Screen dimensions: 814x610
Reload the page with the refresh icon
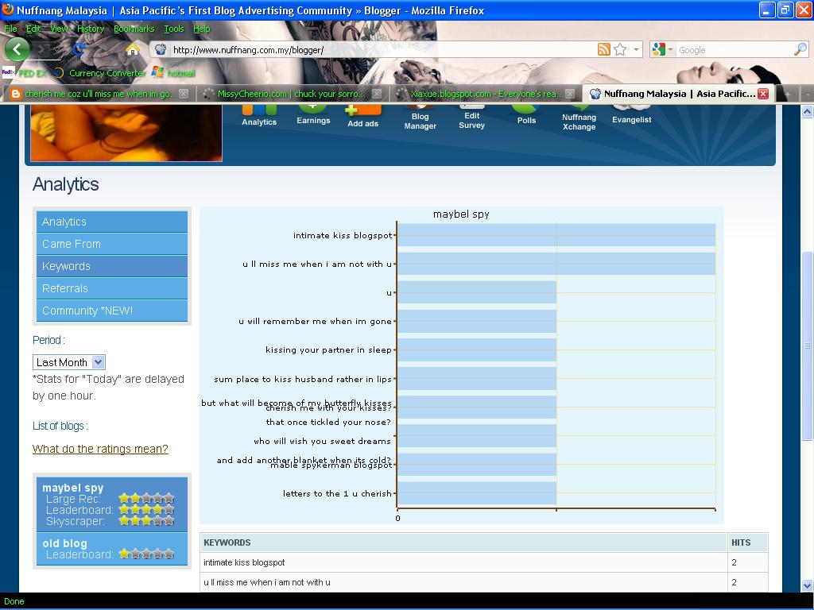tap(79, 50)
